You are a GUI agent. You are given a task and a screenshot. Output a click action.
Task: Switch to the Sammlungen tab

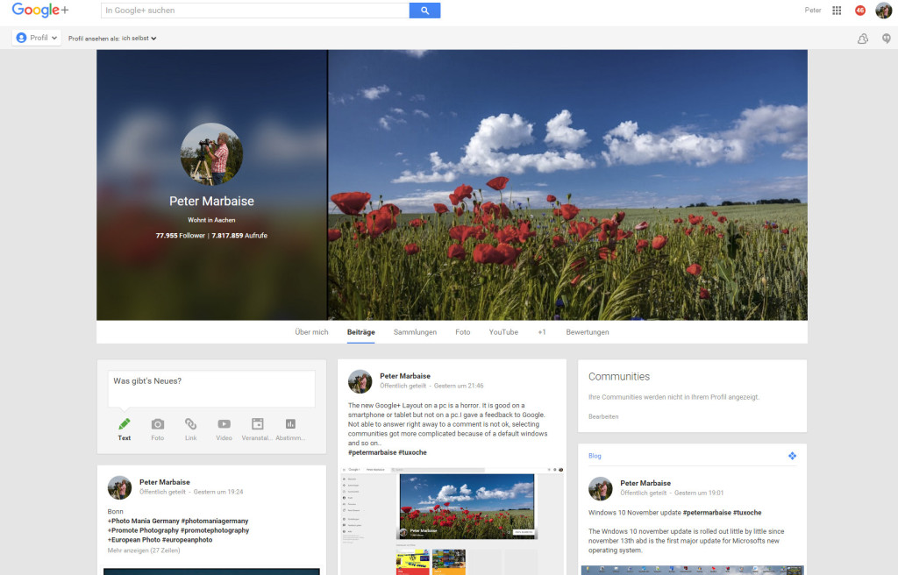[415, 332]
